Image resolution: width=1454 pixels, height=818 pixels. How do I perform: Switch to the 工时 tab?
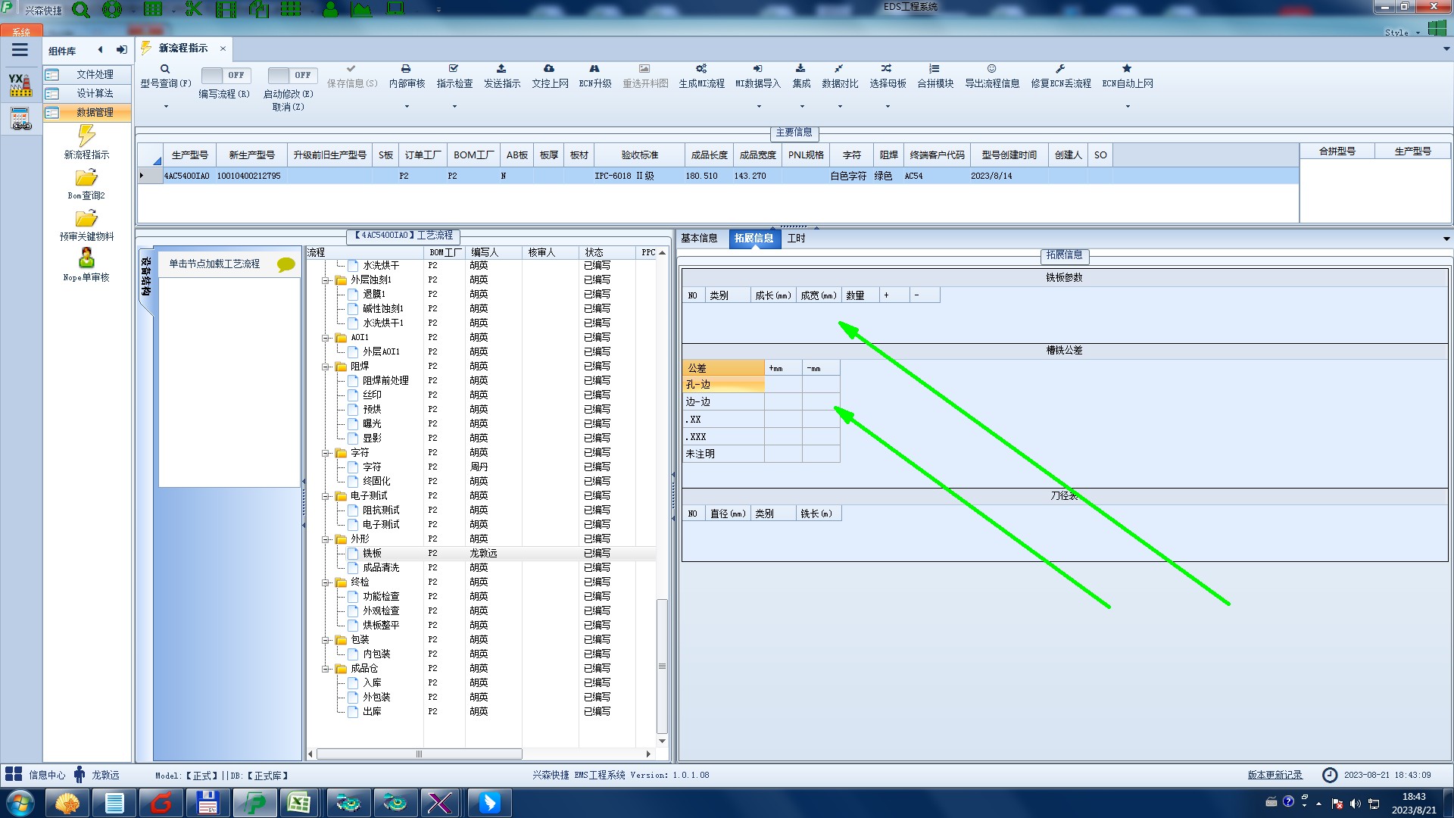[x=796, y=239]
